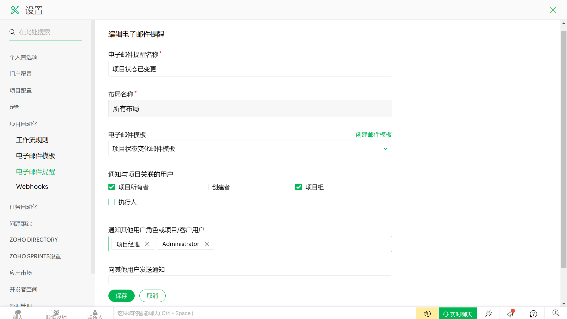Open 聊天 chat icon in bottom bar
567x319 pixels.
18,314
